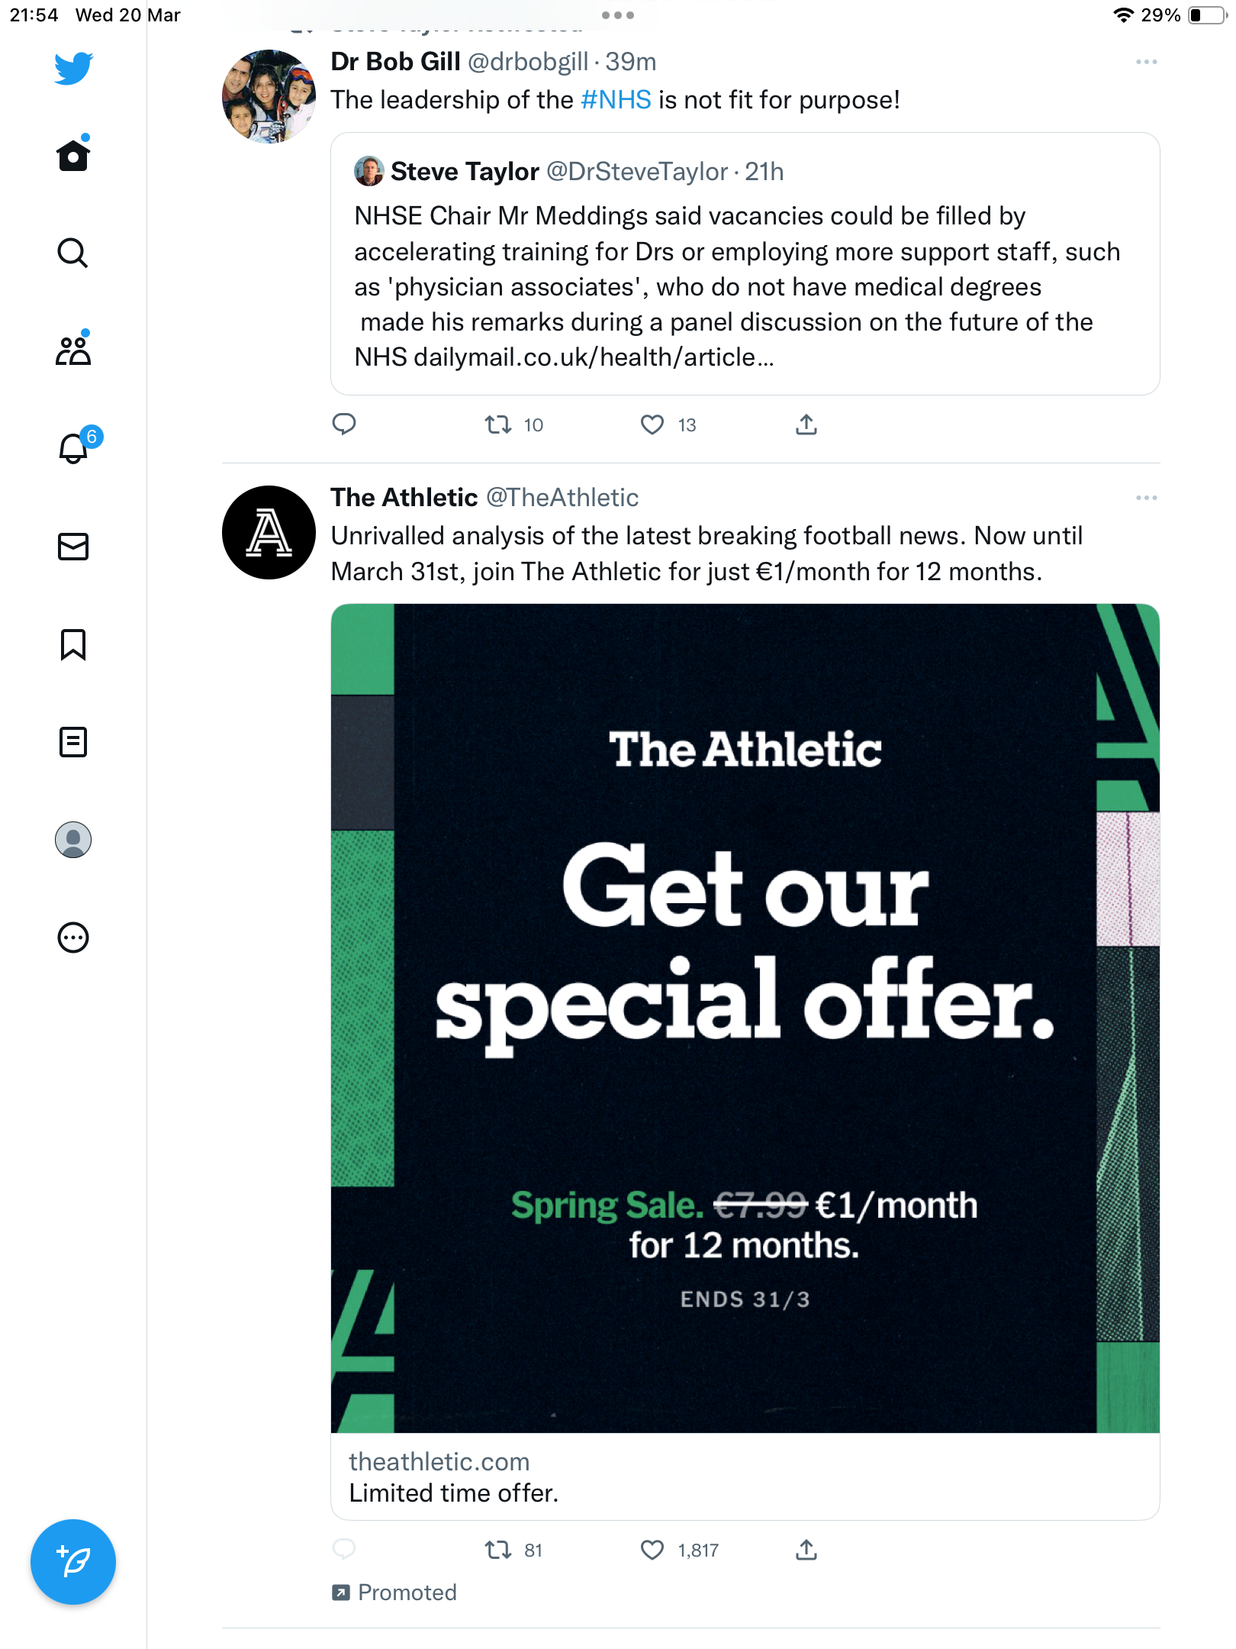This screenshot has width=1236, height=1649.
Task: Open the Lists icon in sidebar
Action: click(x=73, y=742)
